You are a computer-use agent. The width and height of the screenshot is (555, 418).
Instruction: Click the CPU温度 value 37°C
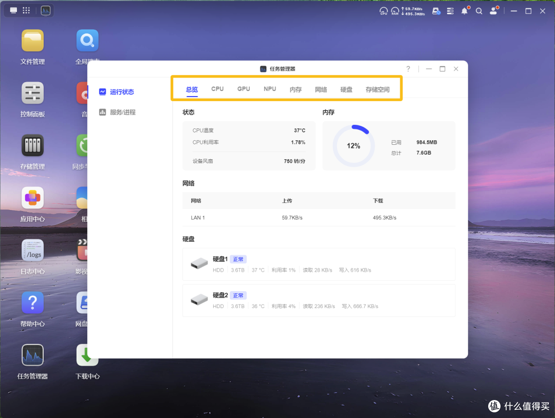[300, 130]
